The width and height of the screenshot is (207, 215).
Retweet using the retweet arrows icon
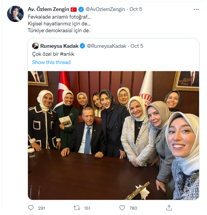77,208
